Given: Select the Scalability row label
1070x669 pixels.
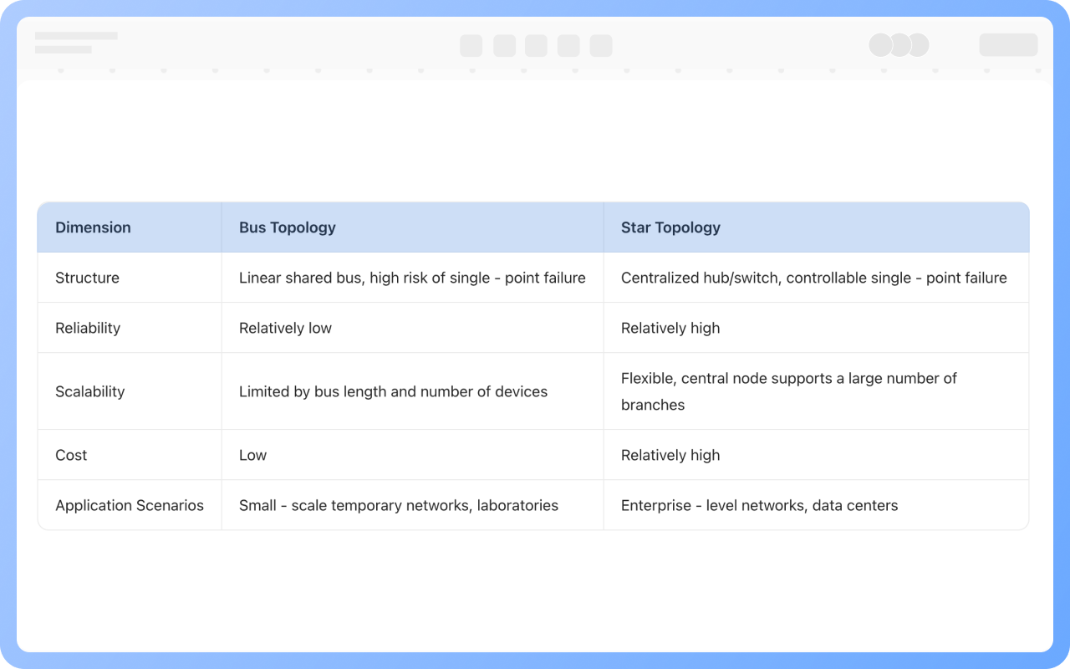Looking at the screenshot, I should tap(89, 391).
